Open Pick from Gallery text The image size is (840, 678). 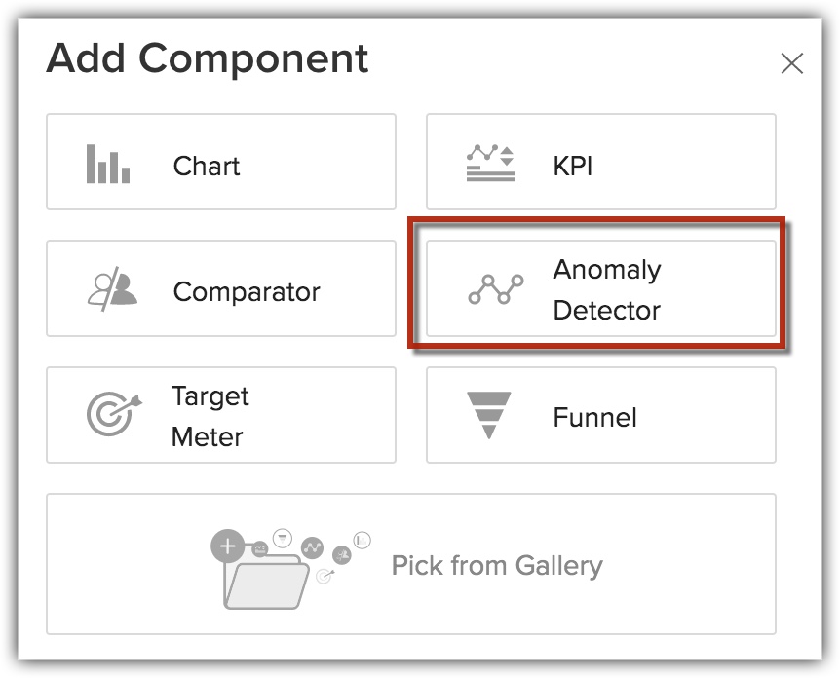(x=497, y=566)
